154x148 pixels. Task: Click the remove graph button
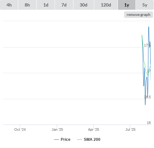point(138,15)
